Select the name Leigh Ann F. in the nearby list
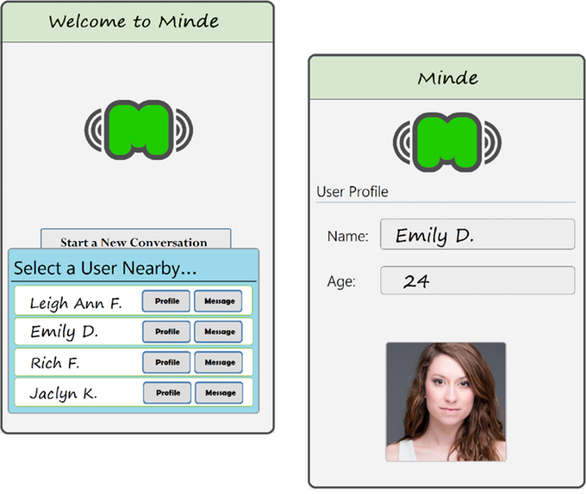 [x=76, y=303]
